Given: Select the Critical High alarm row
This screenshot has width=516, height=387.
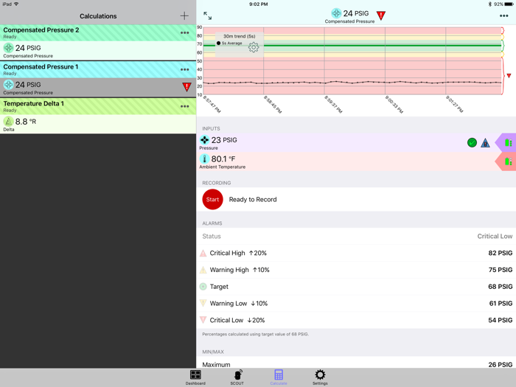Looking at the screenshot, I should (x=356, y=253).
